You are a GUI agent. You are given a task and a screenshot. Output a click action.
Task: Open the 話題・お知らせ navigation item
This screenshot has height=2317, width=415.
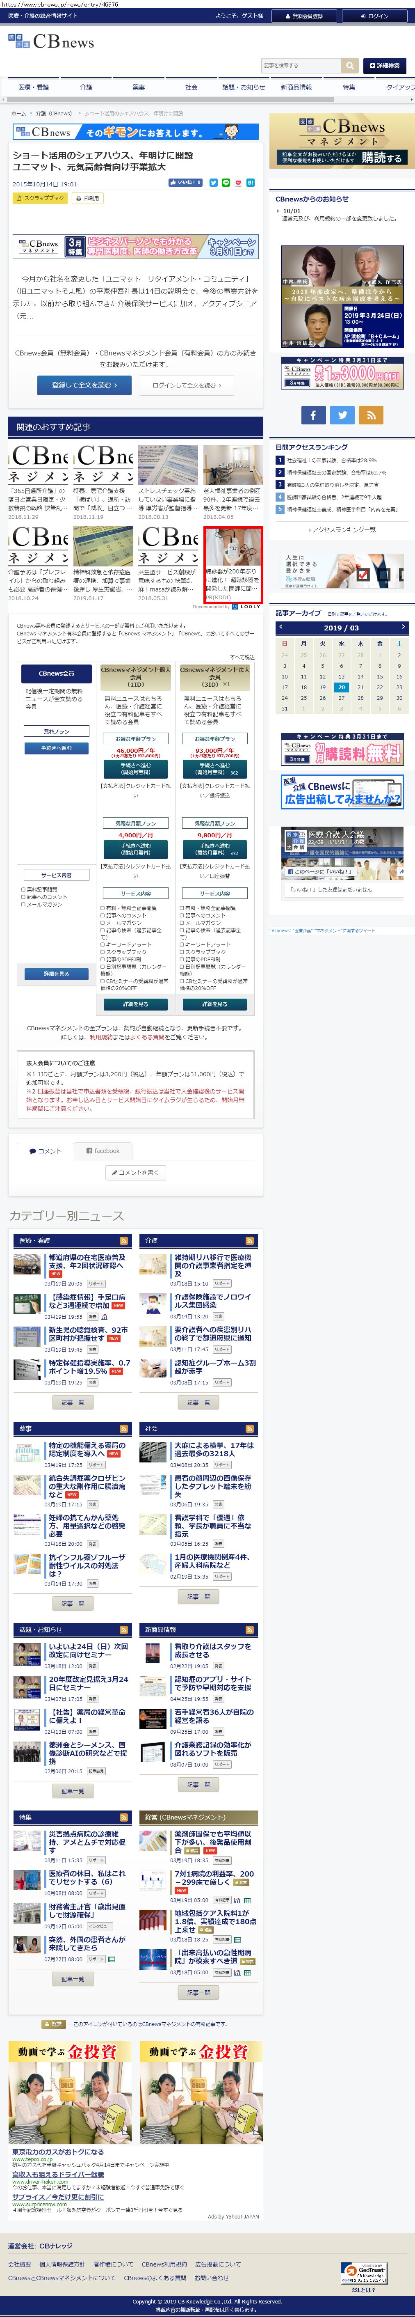point(244,87)
